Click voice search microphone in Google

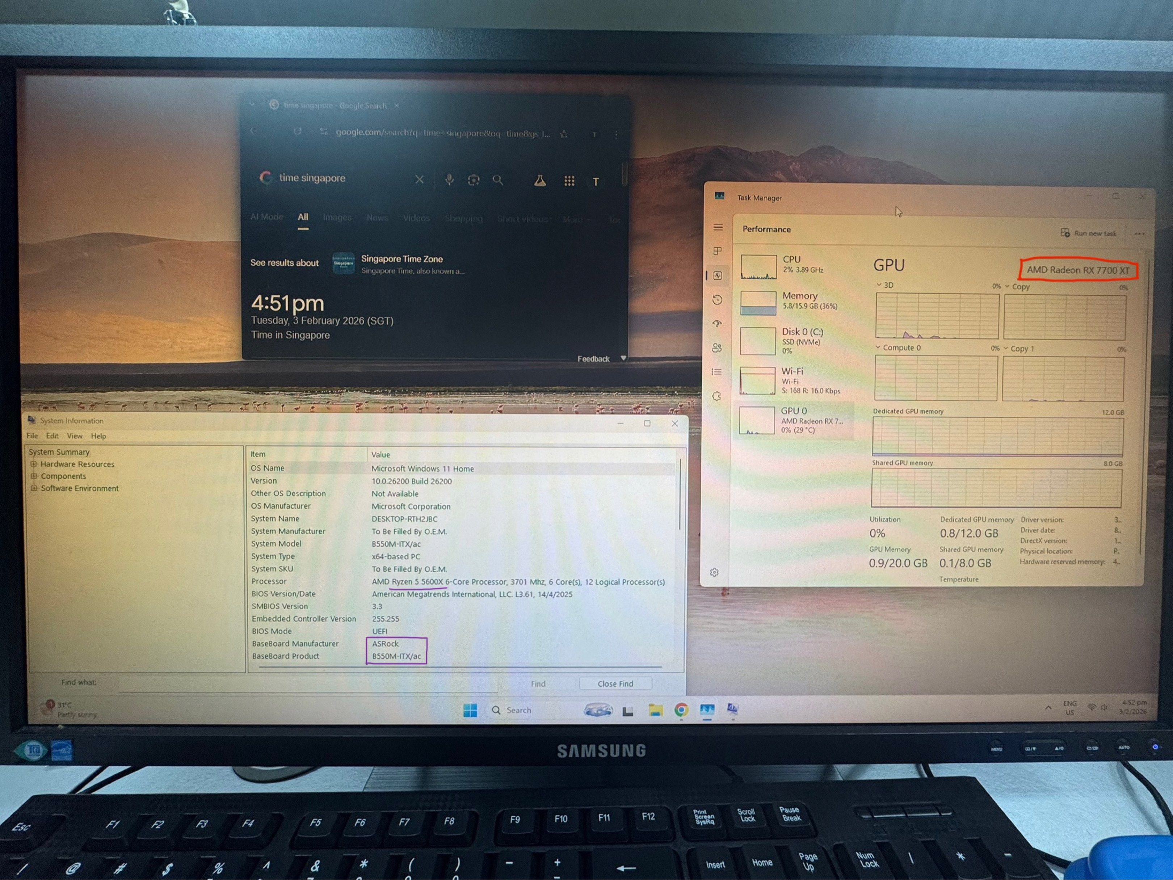(x=449, y=180)
